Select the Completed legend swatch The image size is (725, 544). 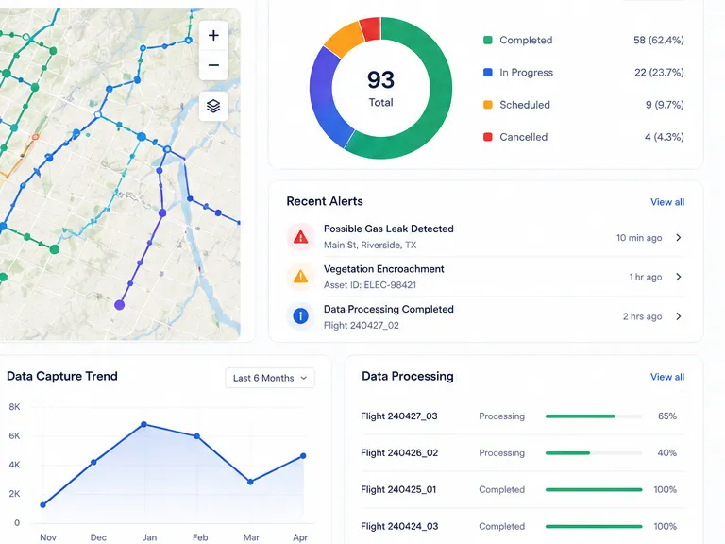tap(487, 41)
